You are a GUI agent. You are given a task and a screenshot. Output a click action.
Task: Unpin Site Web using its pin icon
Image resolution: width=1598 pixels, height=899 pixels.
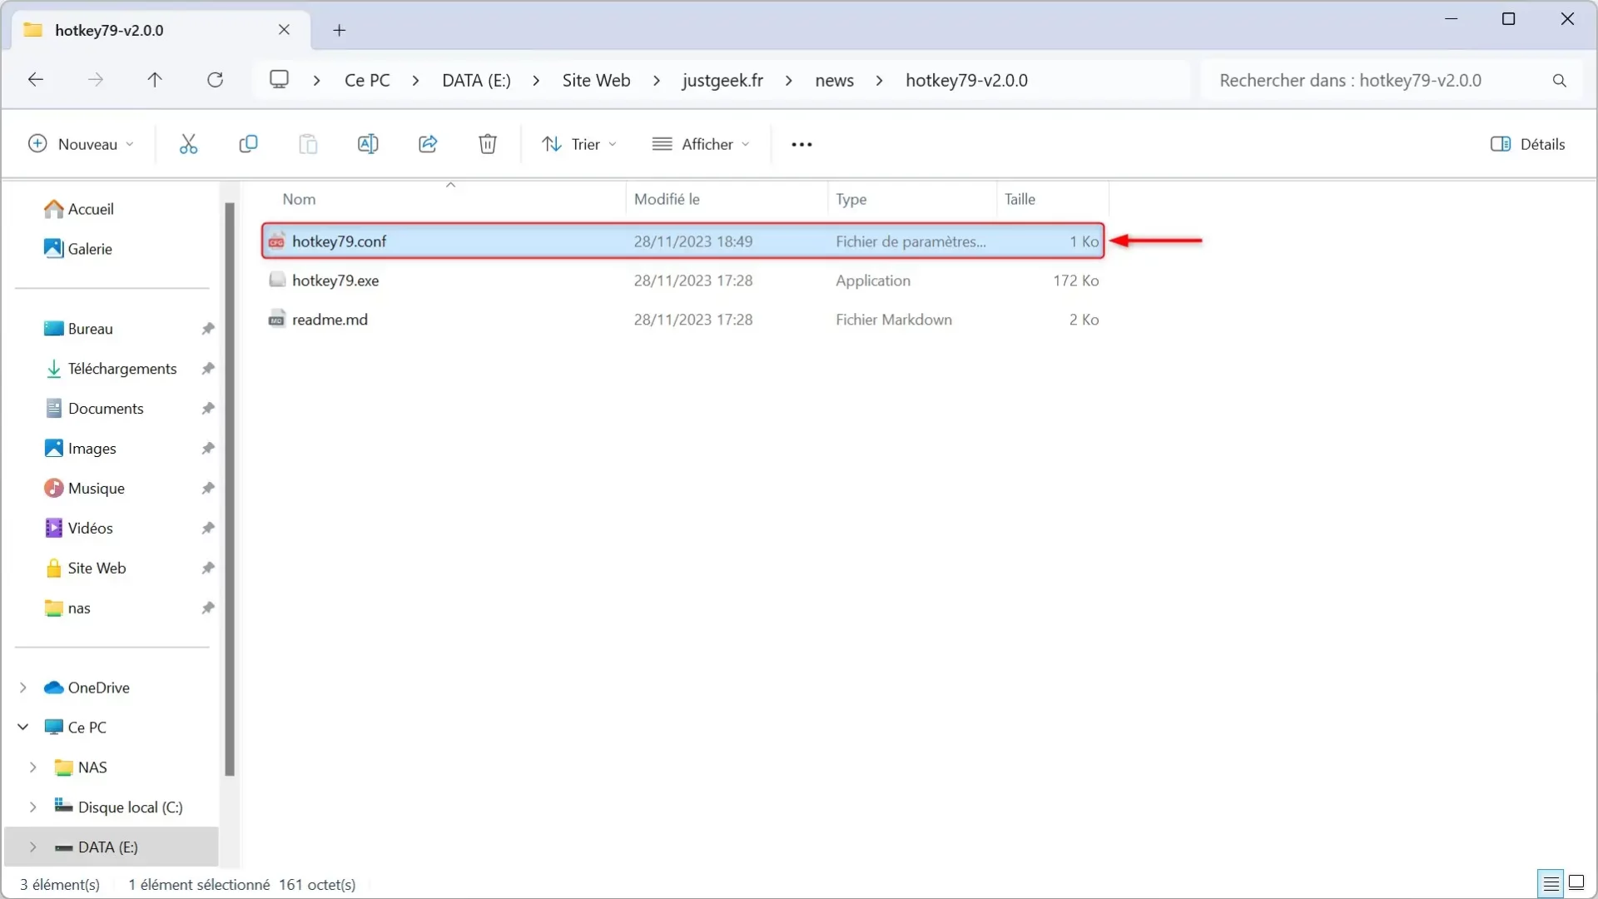(208, 569)
